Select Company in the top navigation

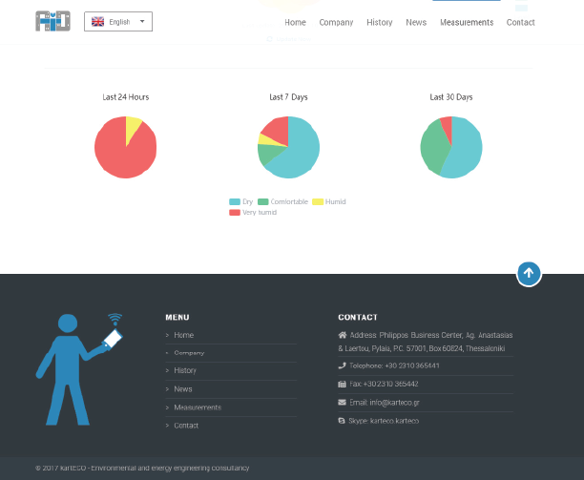coord(336,22)
